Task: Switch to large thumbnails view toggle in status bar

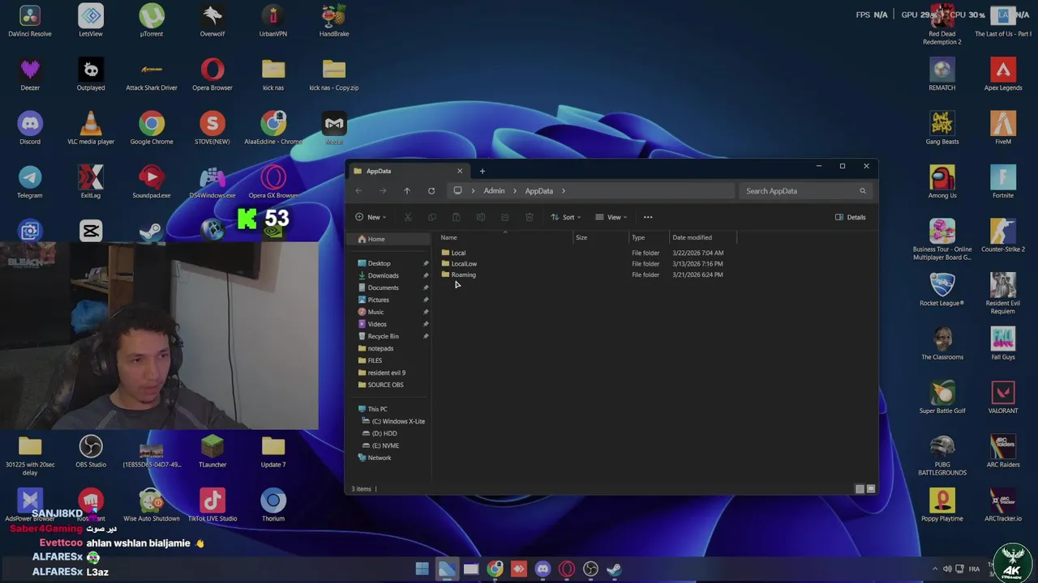Action: pyautogui.click(x=871, y=489)
